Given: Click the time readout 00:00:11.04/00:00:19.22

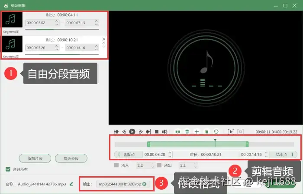Looking at the screenshot, I should pyautogui.click(x=276, y=132).
